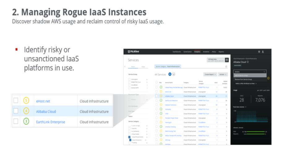Click the risk icon in Global Relay row
This screenshot has width=283, height=159.
pyautogui.click(x=161, y=87)
